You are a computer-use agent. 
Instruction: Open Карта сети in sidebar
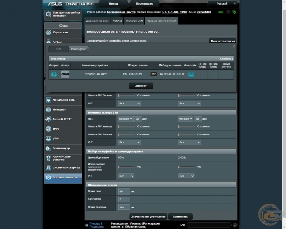pos(63,32)
